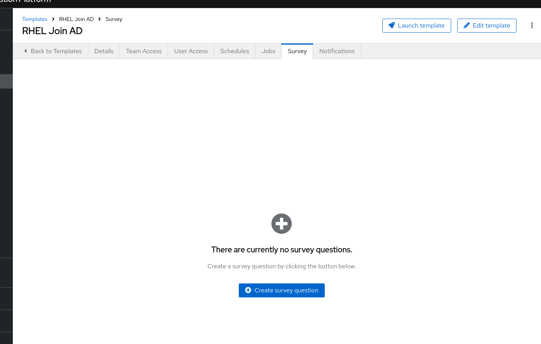Open the Team Access tab
Screen dimensions: 541x344
click(x=144, y=51)
